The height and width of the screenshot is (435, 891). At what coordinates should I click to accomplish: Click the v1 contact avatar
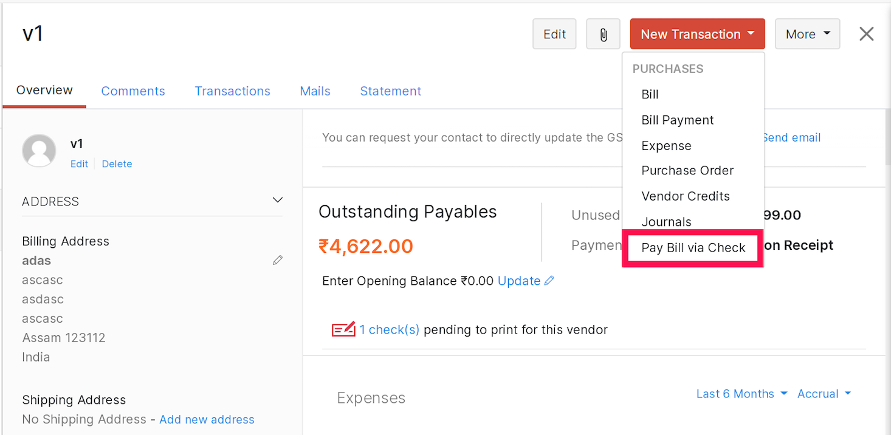coord(39,151)
